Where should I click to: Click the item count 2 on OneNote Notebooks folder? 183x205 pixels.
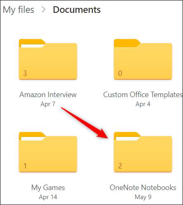tap(120, 166)
